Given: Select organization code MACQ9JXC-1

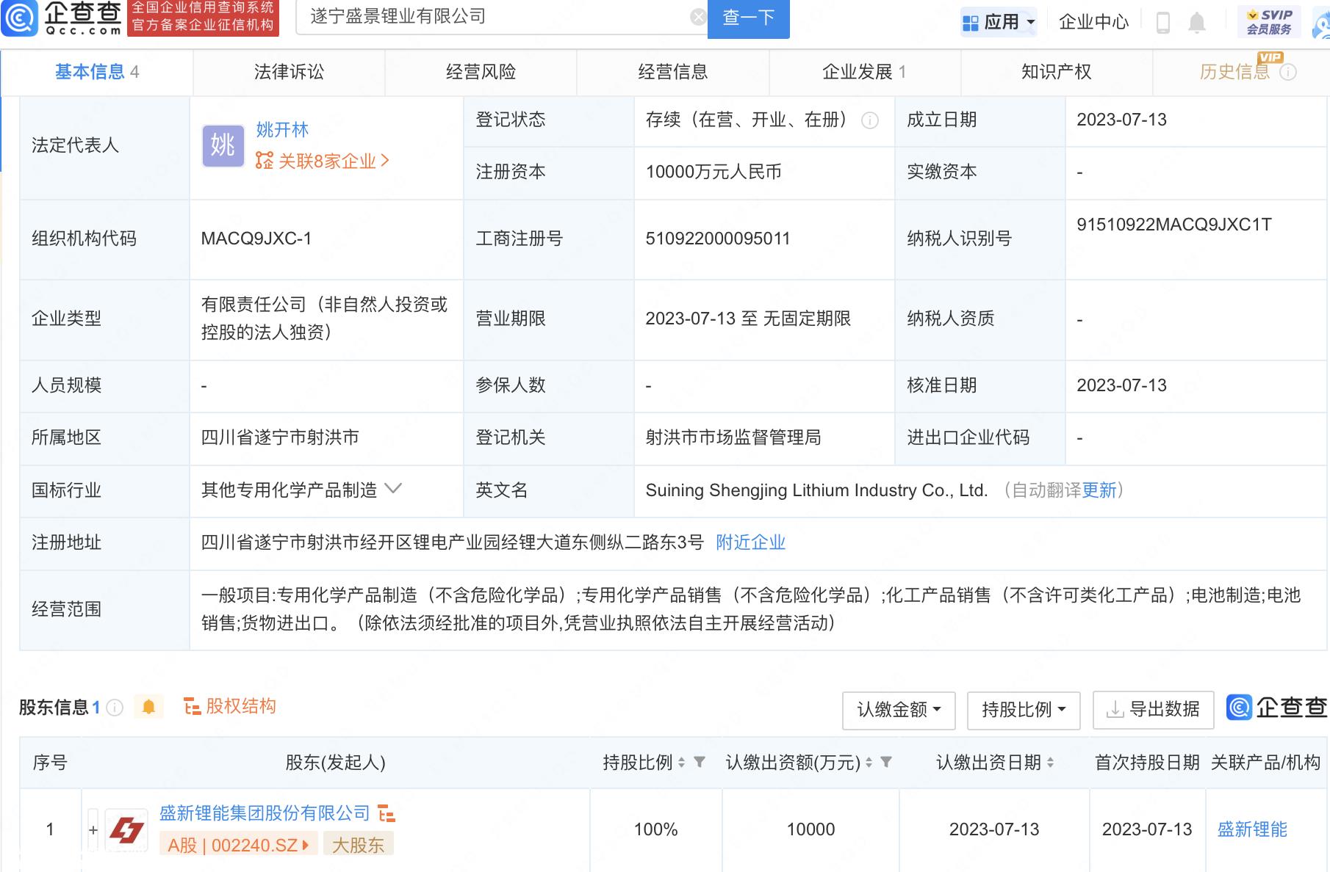Looking at the screenshot, I should (256, 239).
